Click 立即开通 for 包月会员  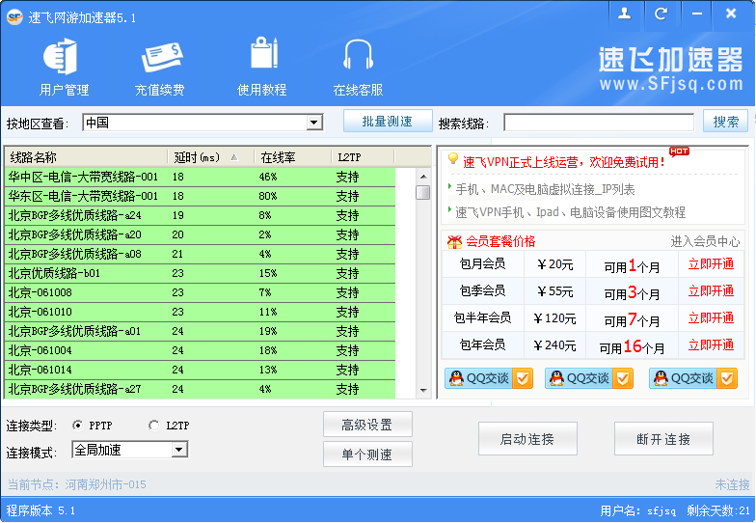(711, 264)
